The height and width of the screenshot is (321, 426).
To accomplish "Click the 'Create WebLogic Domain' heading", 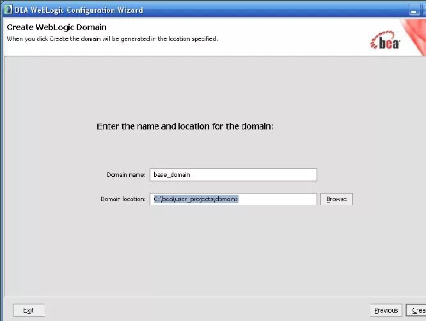I will coord(56,27).
